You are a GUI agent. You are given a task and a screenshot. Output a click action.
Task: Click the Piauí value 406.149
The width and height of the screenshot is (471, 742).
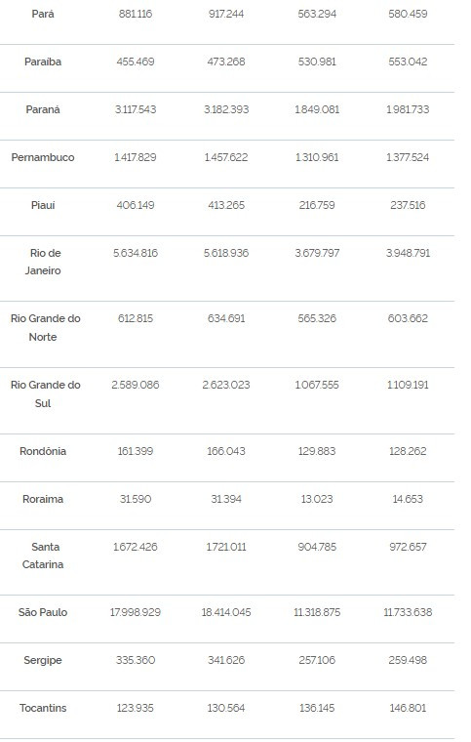click(136, 205)
